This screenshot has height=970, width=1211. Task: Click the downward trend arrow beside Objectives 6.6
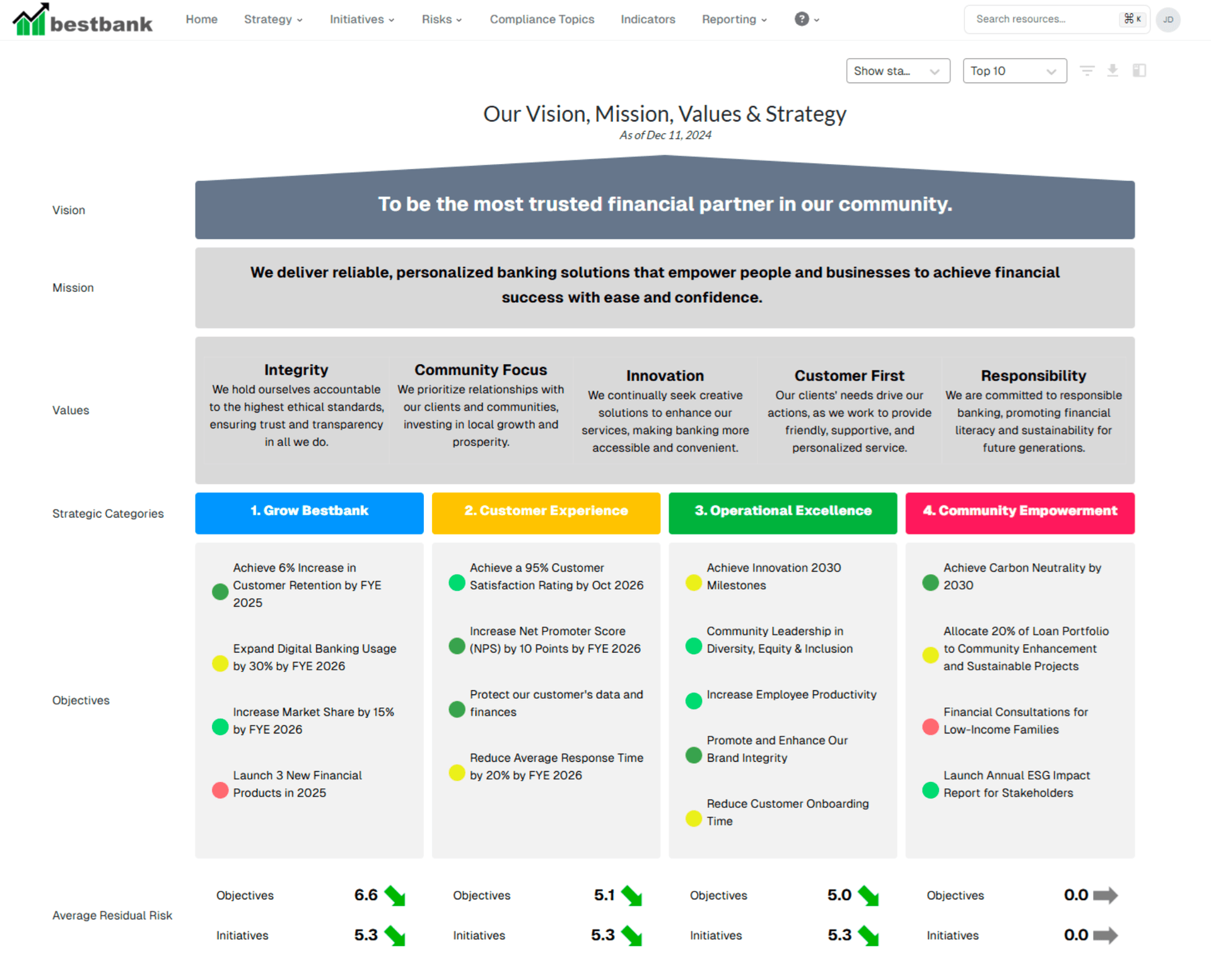coord(394,895)
